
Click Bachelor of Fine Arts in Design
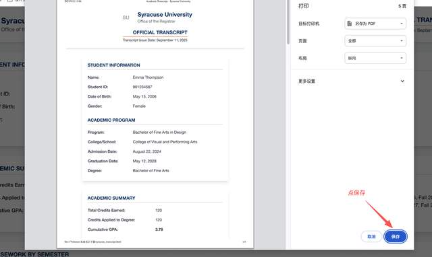(x=159, y=133)
